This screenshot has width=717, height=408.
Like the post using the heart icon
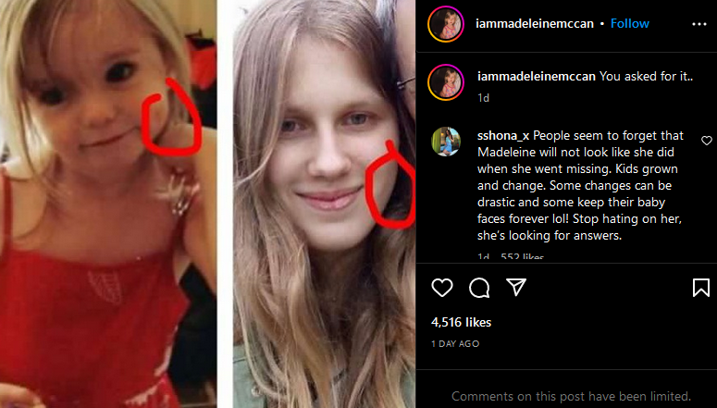pyautogui.click(x=442, y=288)
